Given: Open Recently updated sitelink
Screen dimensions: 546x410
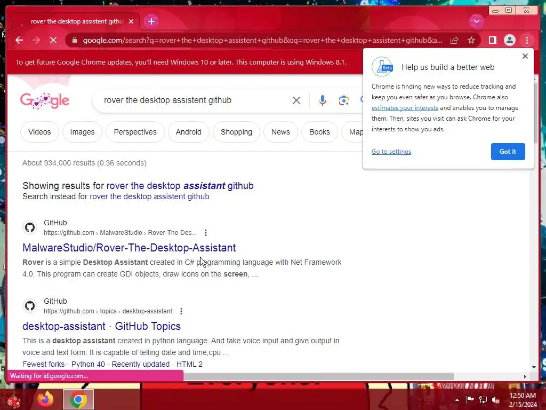Looking at the screenshot, I should [x=141, y=364].
